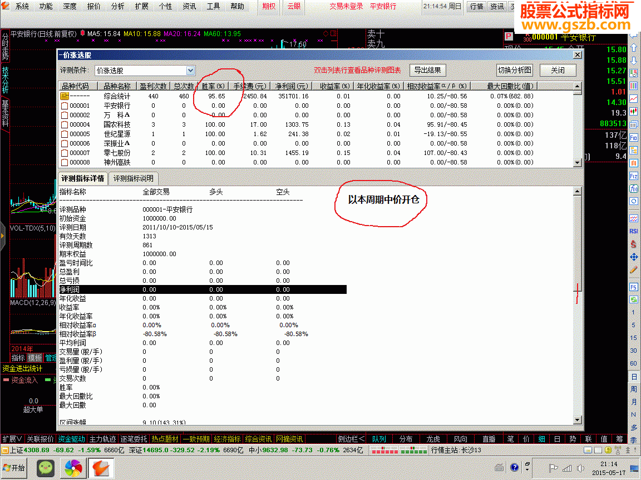Click the blue circle icon in right toolbar

(x=634, y=201)
